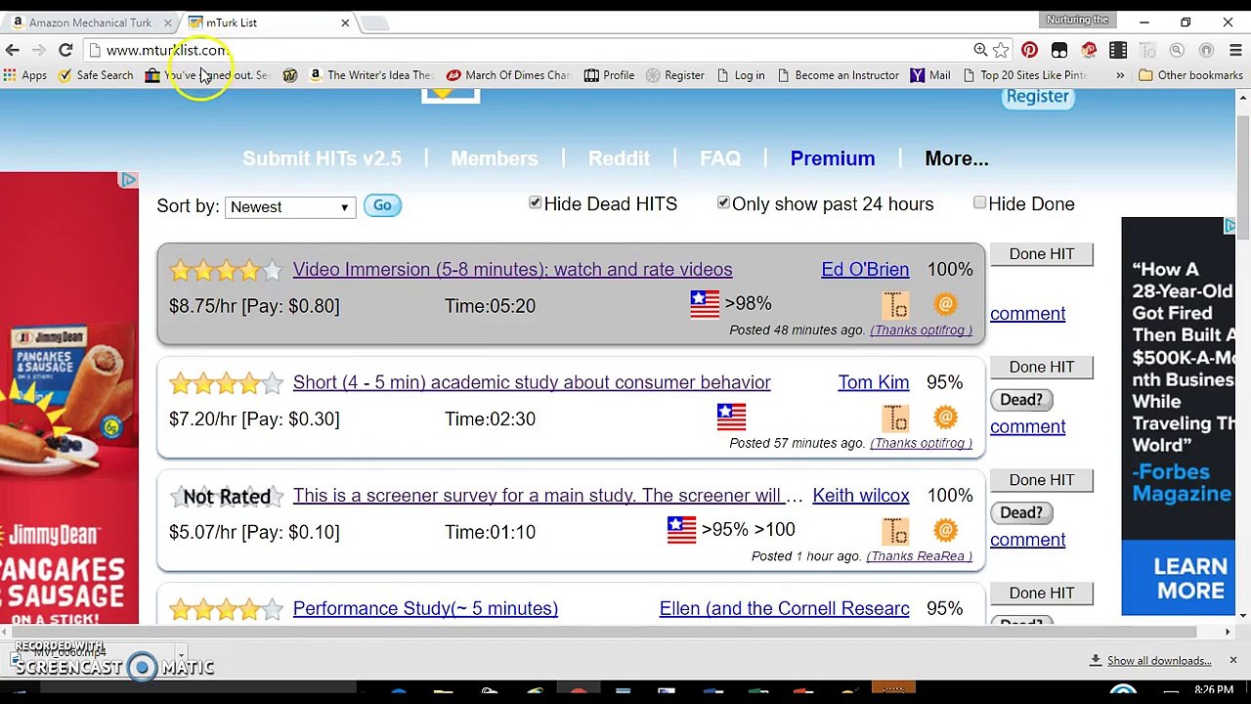Report Keith wilcox HIT as Dead?
Viewport: 1251px width, 704px height.
(1021, 512)
